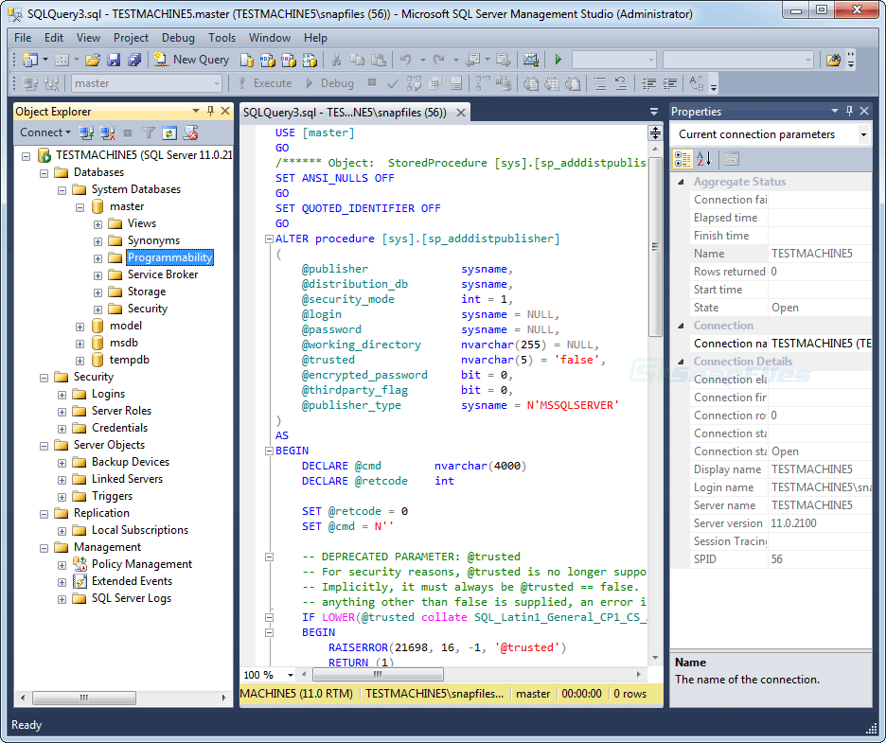
Task: Select the Programmability folder in tree
Action: (x=170, y=257)
